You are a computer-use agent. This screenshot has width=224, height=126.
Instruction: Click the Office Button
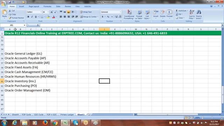[x=3, y=3]
